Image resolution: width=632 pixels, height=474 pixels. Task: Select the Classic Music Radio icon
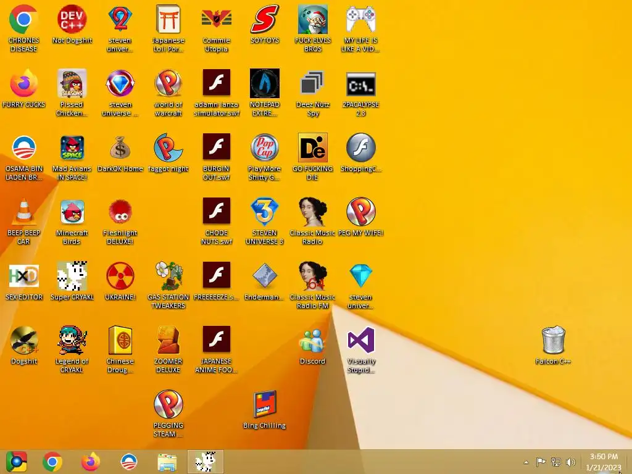pos(313,212)
